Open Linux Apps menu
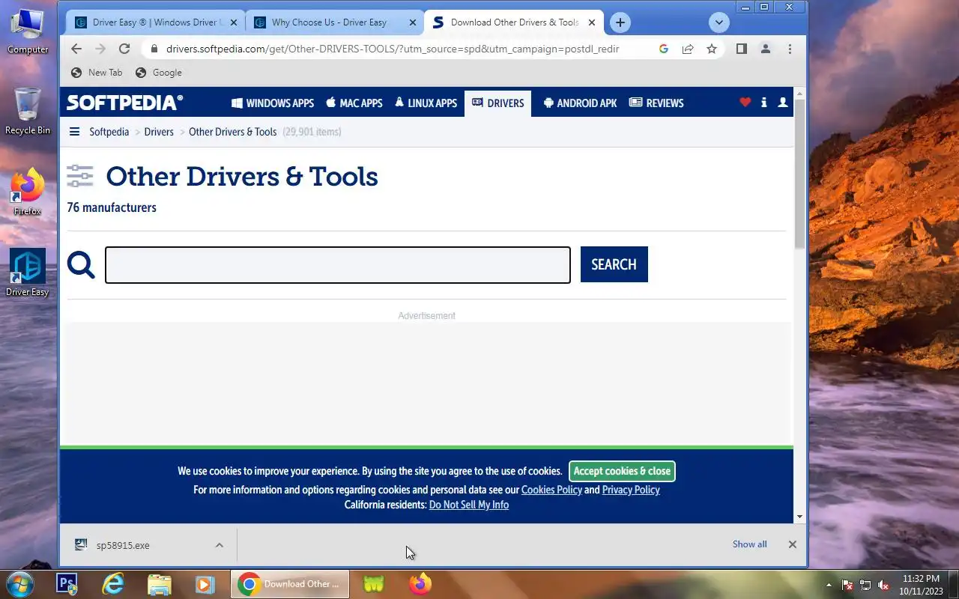This screenshot has width=959, height=599. tap(426, 103)
